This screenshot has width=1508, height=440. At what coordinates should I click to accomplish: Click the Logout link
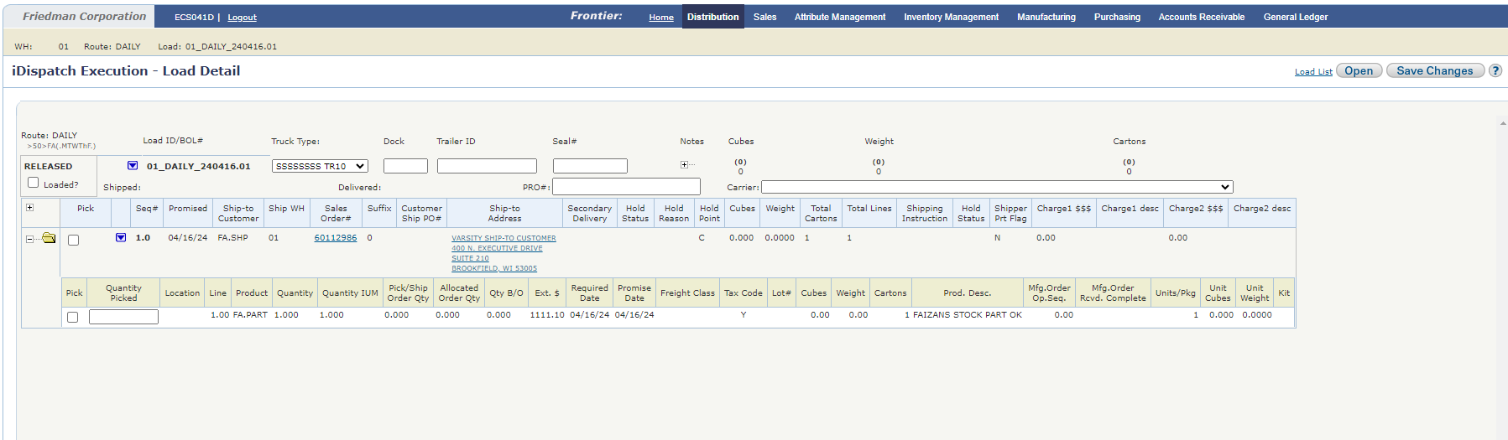coord(242,18)
